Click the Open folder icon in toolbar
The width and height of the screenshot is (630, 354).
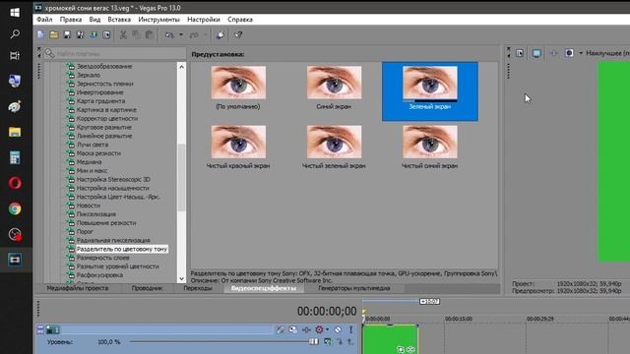pyautogui.click(x=54, y=35)
